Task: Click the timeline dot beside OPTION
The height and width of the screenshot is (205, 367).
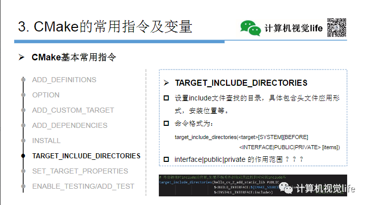Action: [x=23, y=95]
